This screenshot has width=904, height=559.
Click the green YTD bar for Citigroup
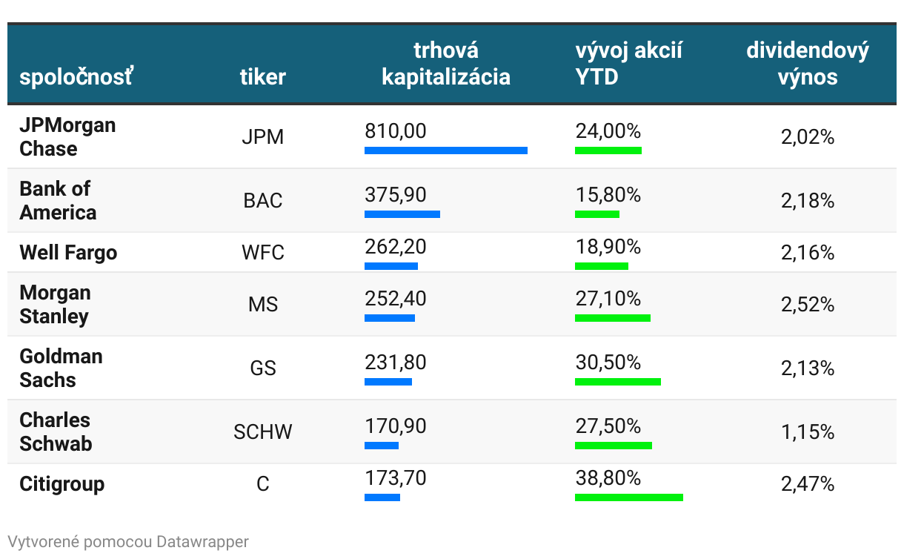[x=629, y=497]
